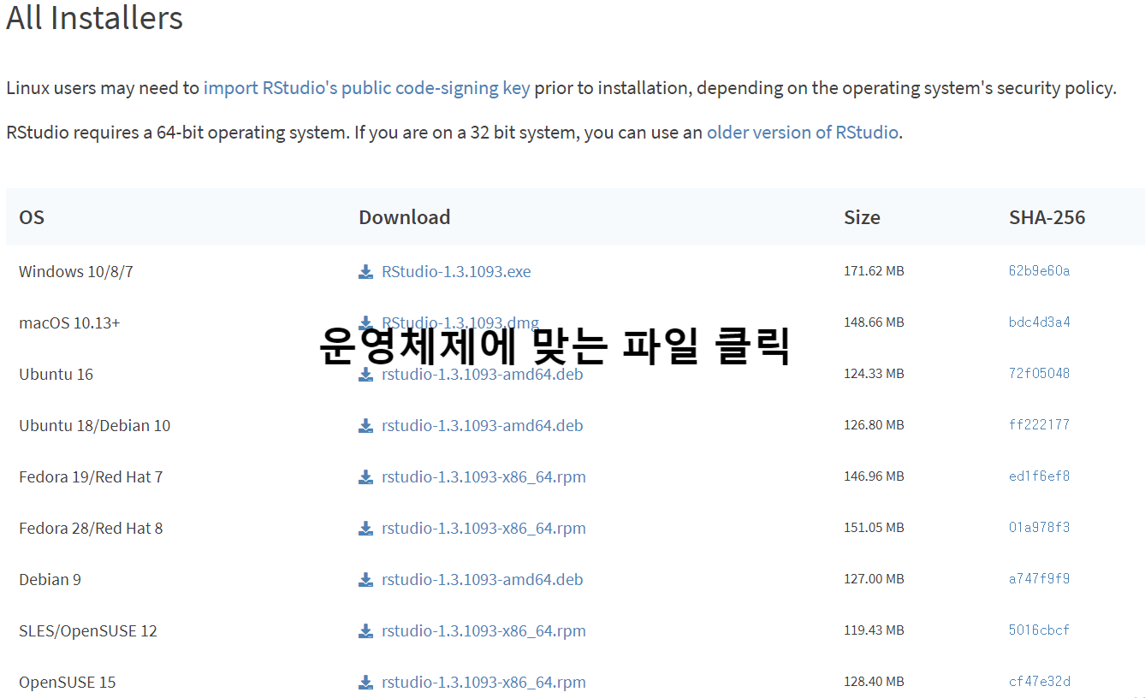Click the 'macOS 10.13+' OS cell
Viewport: 1145px width, 698px height.
pos(69,323)
